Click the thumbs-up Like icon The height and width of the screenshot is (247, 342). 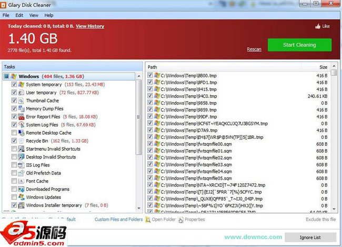coord(318,26)
